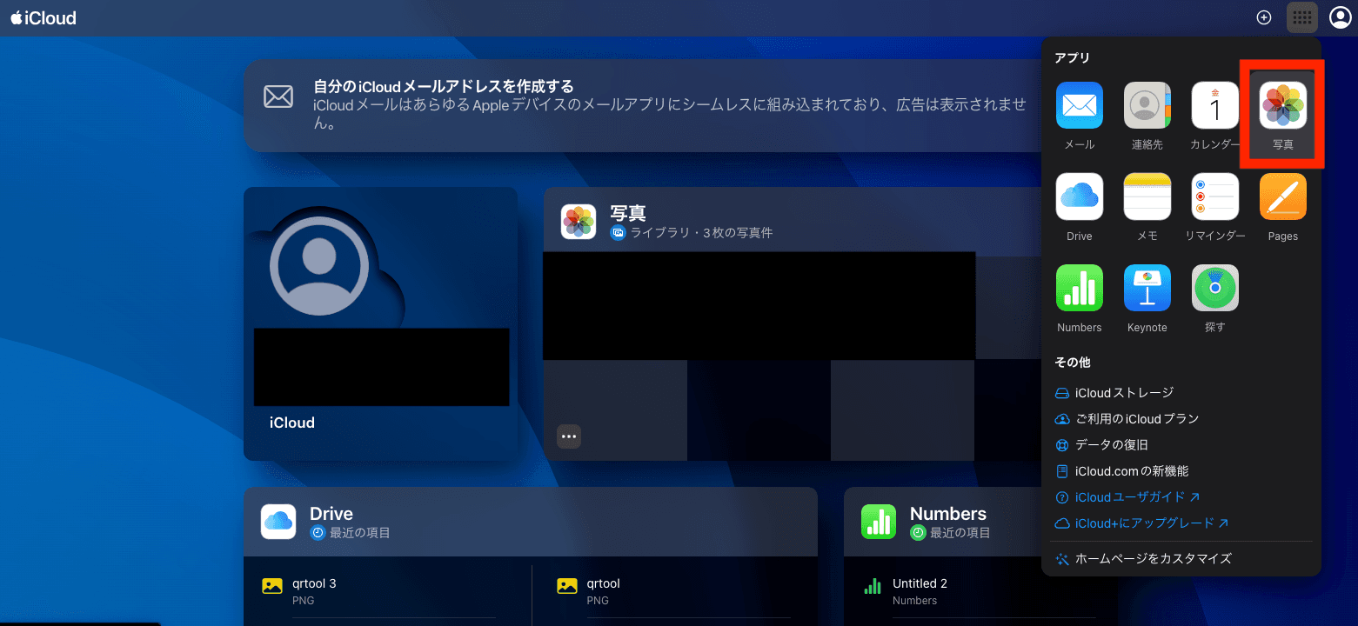The image size is (1358, 626).
Task: Launch the メモ (Notes) app icon
Action: coord(1147,196)
